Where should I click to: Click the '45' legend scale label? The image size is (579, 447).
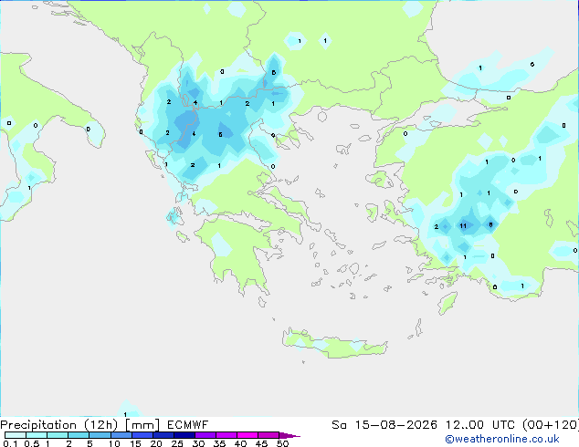tap(261, 443)
